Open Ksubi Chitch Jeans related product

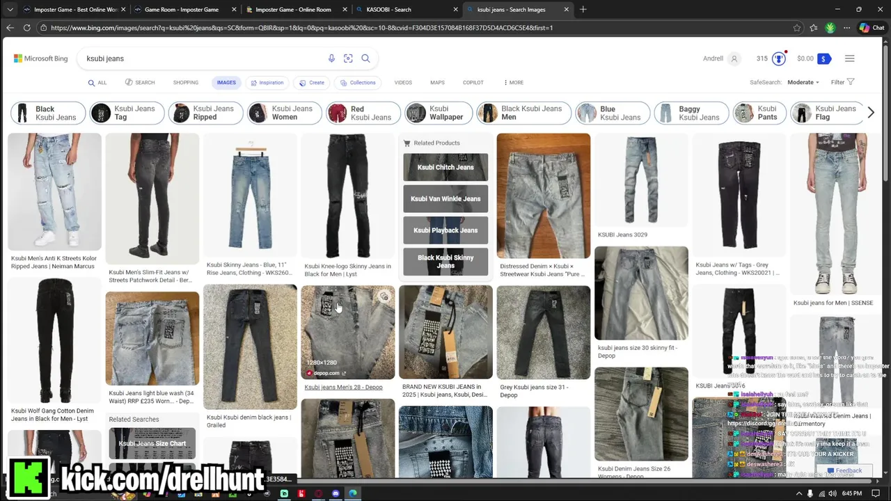(445, 167)
